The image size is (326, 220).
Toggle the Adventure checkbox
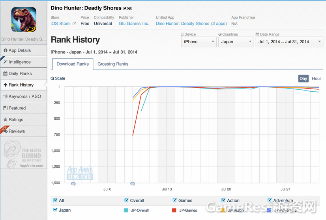270,200
